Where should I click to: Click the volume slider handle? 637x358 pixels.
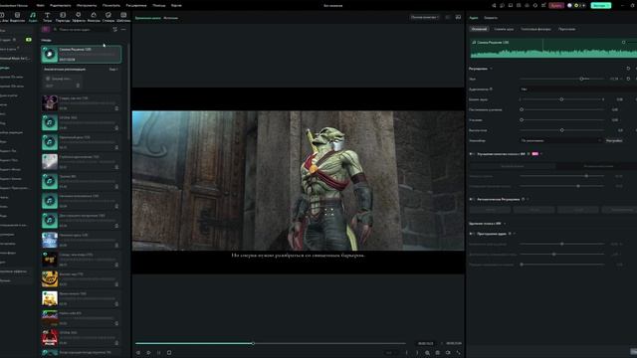click(x=581, y=79)
